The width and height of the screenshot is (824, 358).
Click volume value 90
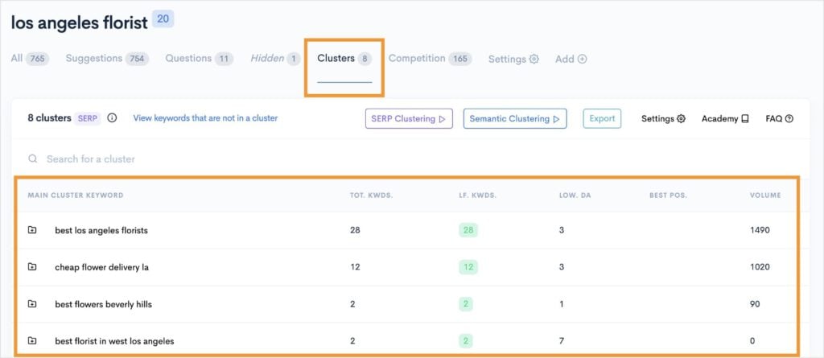point(755,304)
